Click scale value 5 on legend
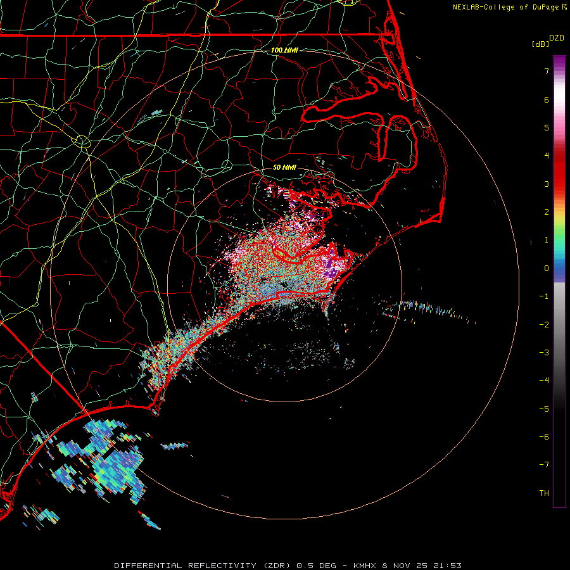 [547, 127]
